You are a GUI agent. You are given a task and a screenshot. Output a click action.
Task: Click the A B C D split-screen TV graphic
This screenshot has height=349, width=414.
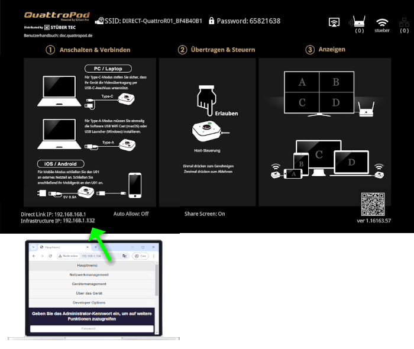tap(319, 93)
